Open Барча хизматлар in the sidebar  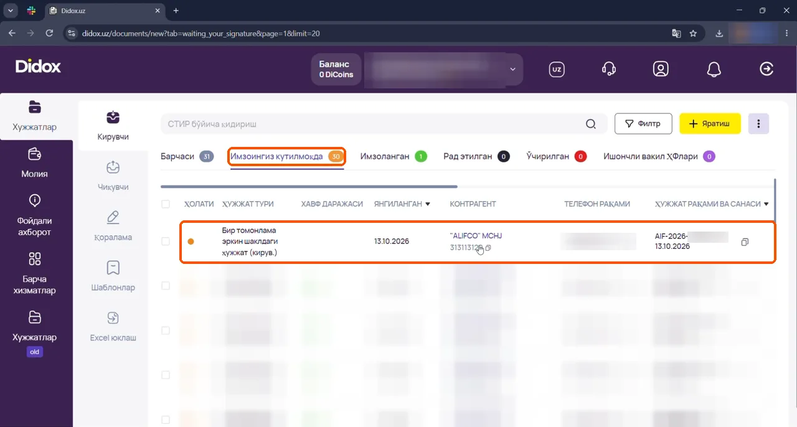[x=35, y=273]
